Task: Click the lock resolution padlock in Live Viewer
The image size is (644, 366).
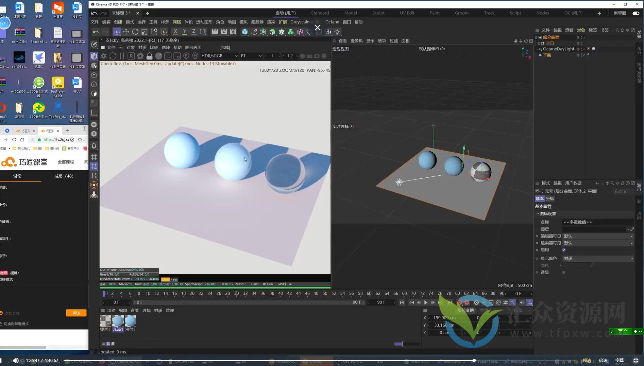Action: [150, 56]
